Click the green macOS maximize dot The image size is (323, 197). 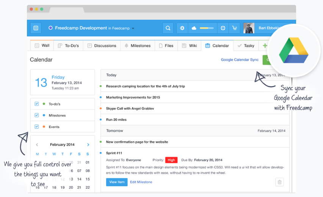coord(42,9)
